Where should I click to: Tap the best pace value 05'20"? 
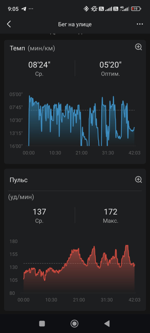point(111,65)
